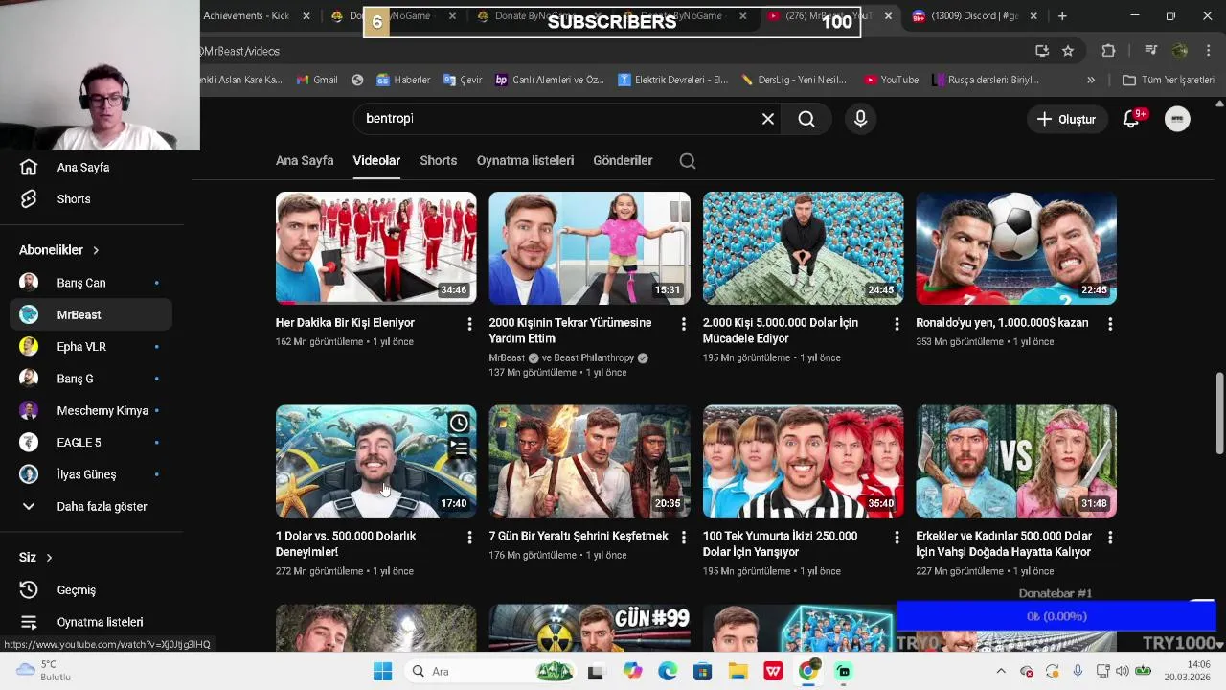Add 1 Dolar vs. video to Watch Later
The image size is (1226, 690).
click(x=459, y=423)
